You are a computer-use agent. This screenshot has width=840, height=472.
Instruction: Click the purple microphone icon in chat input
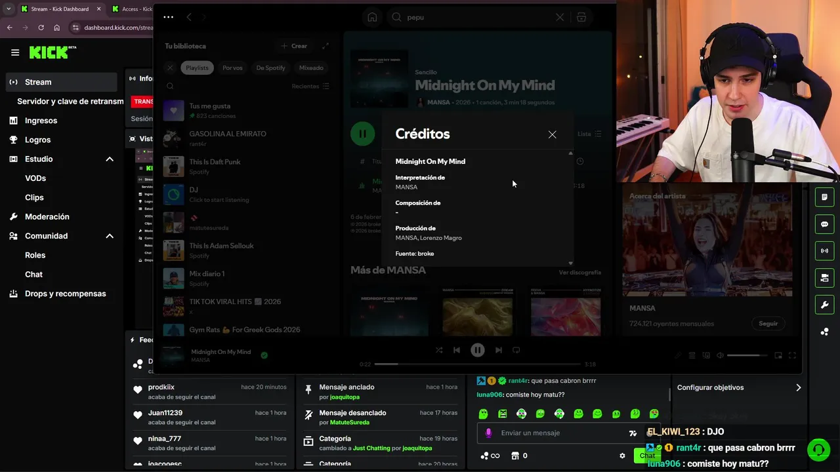tap(488, 433)
